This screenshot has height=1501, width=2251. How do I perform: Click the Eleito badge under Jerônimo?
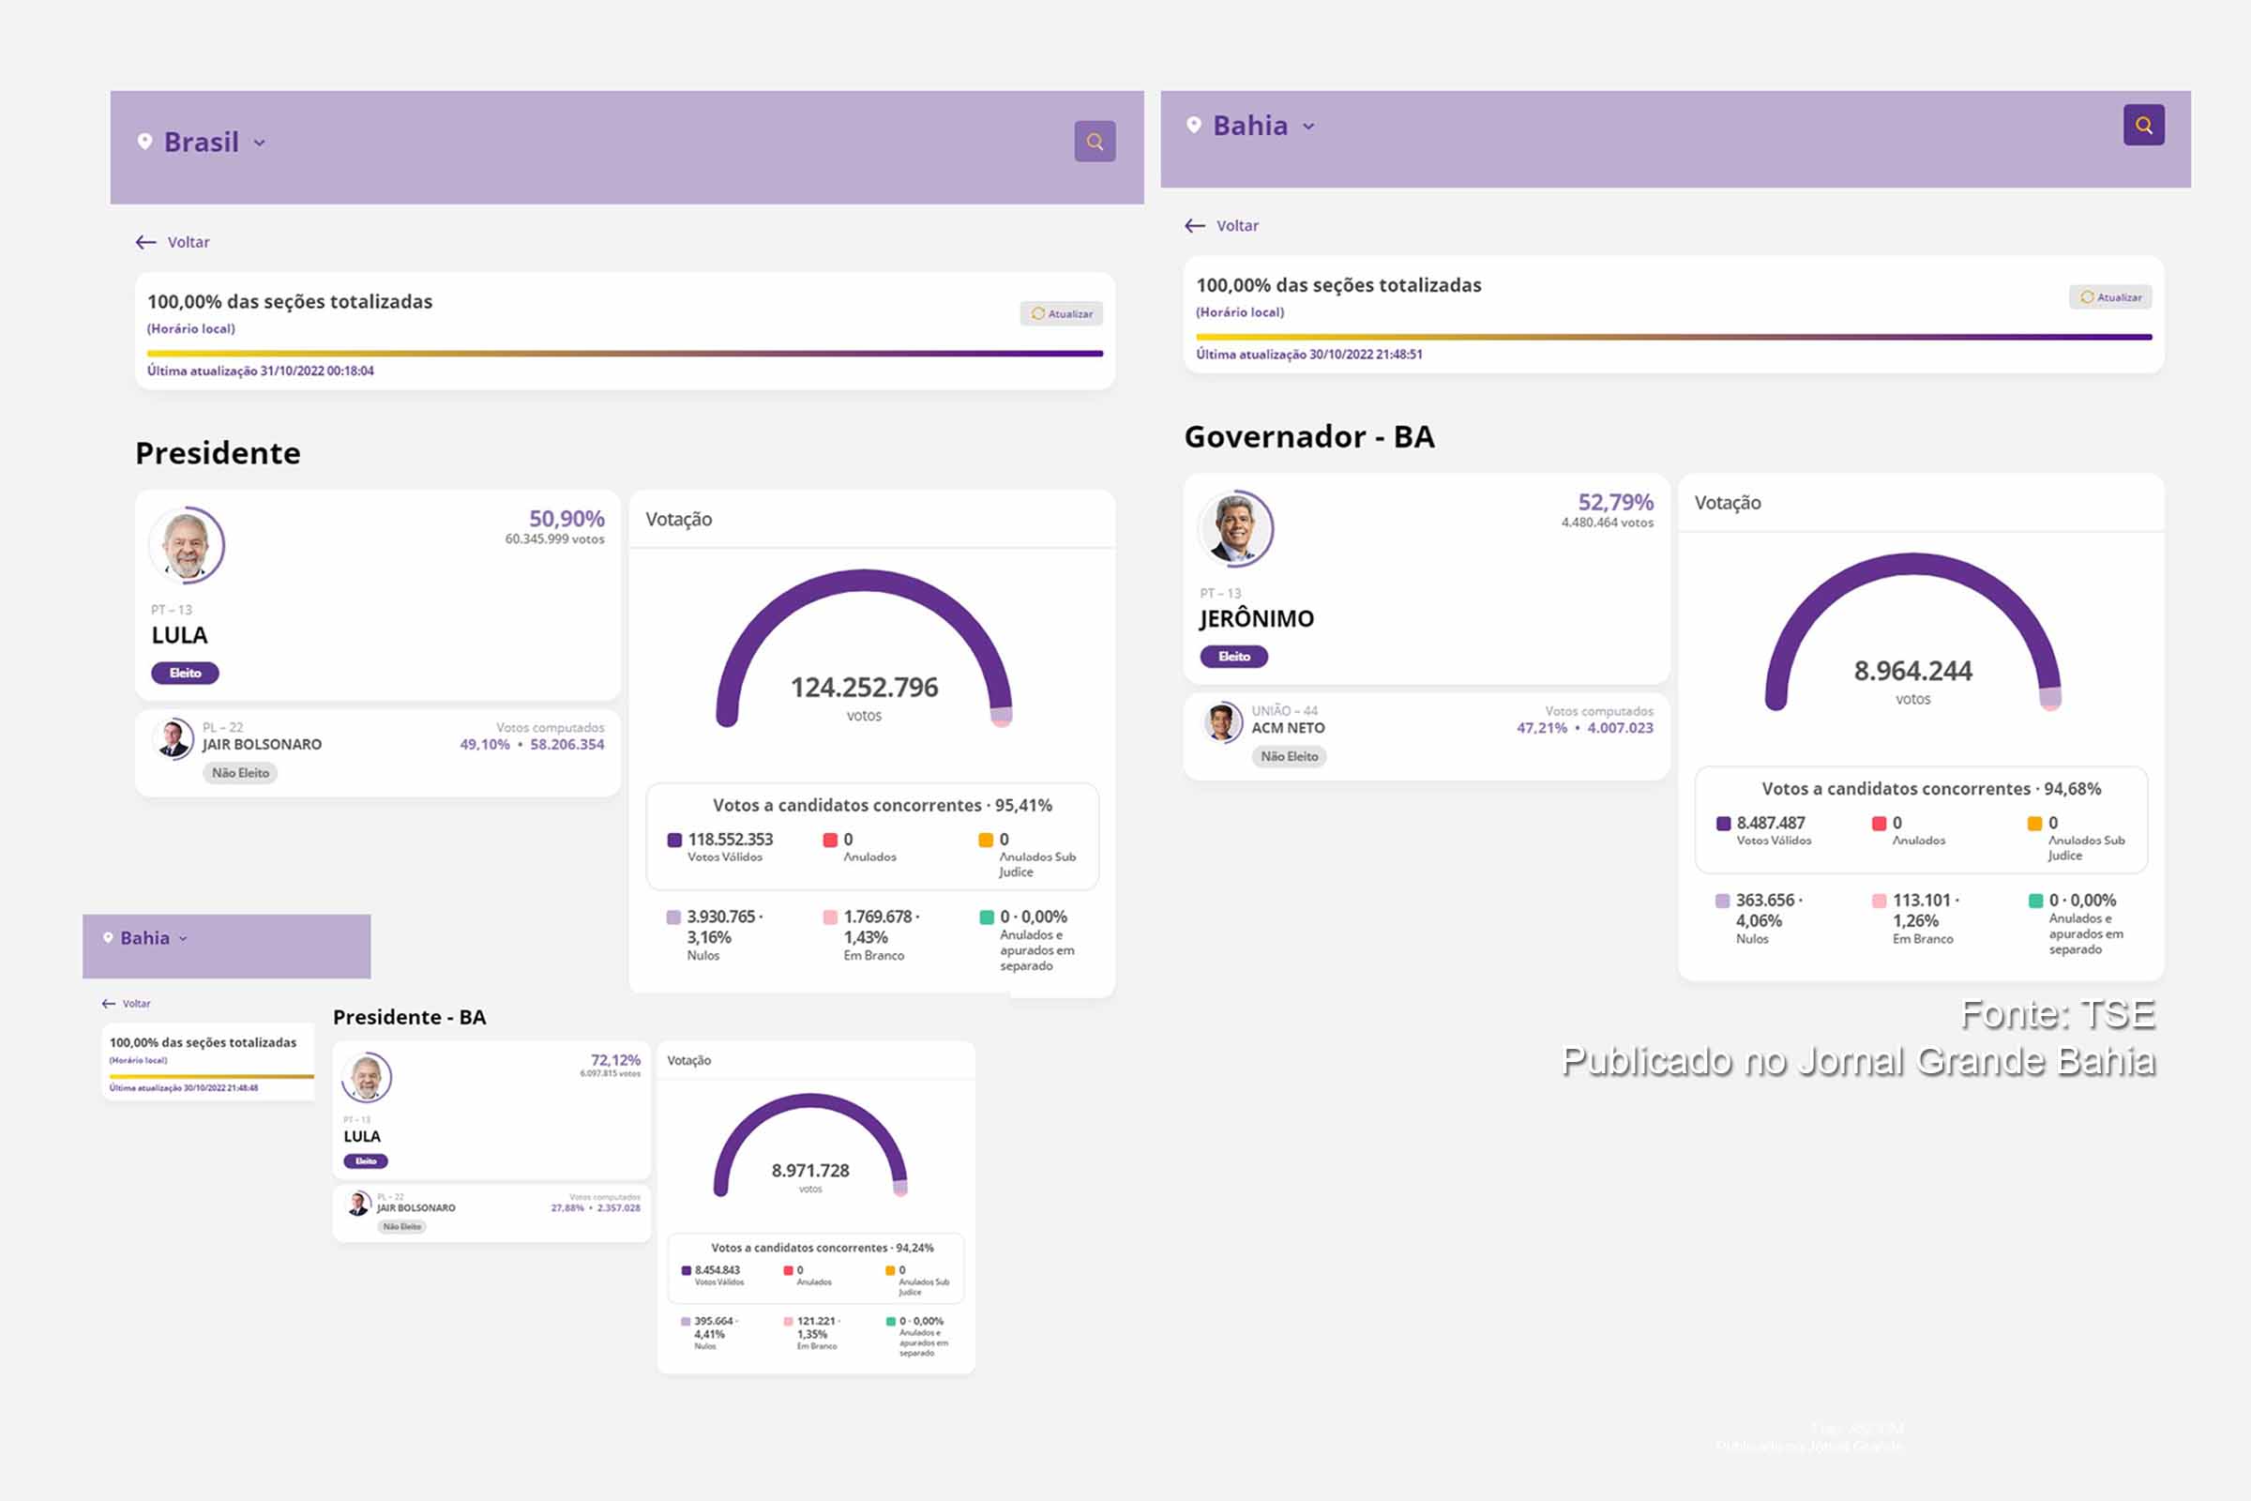click(x=1233, y=657)
